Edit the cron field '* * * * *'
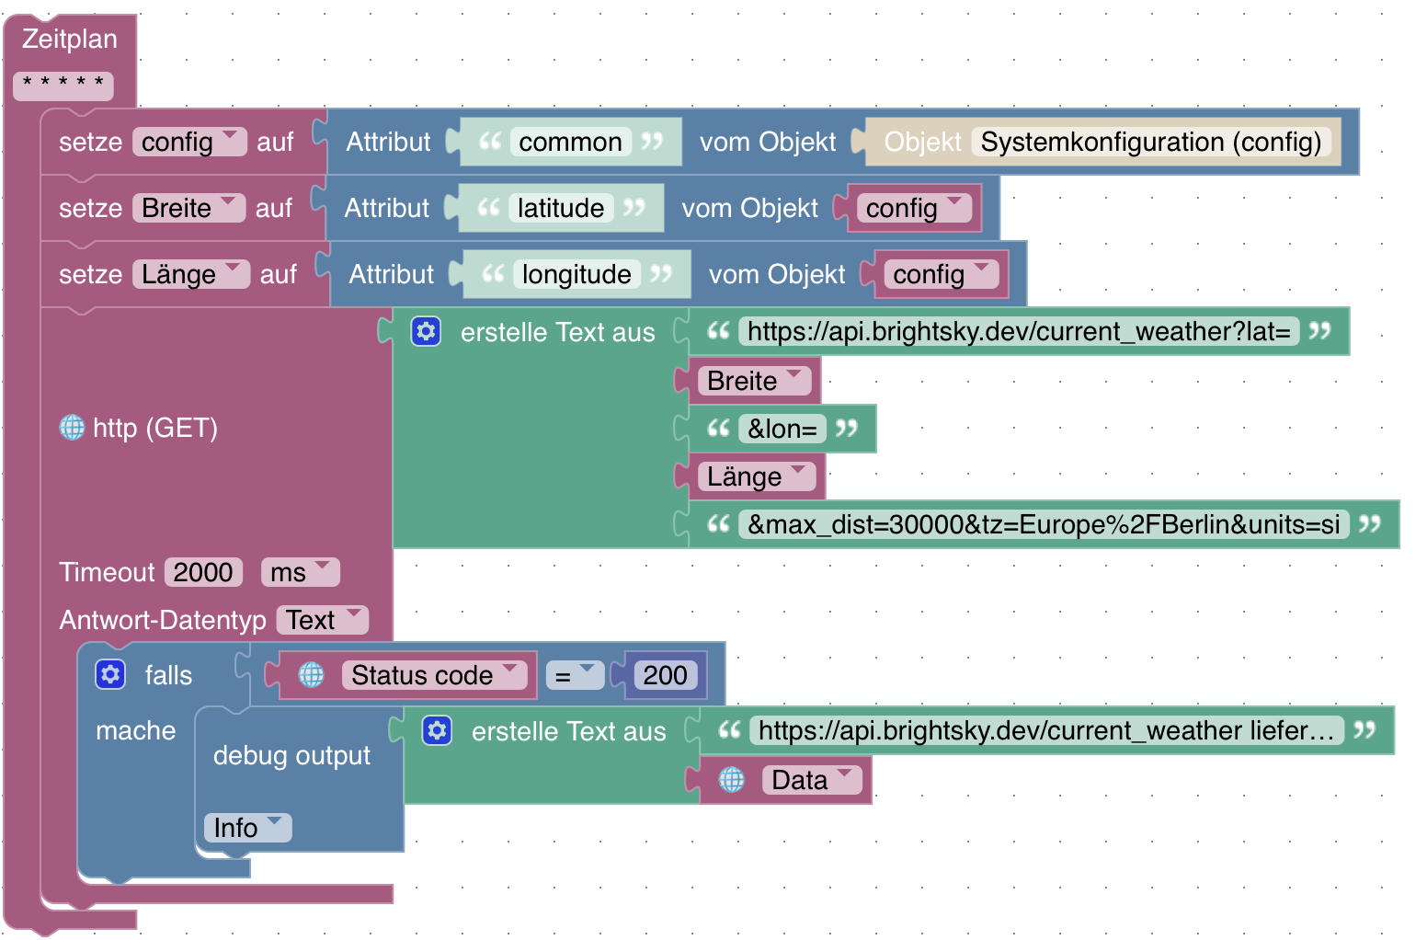This screenshot has height=940, width=1427. pos(63,86)
